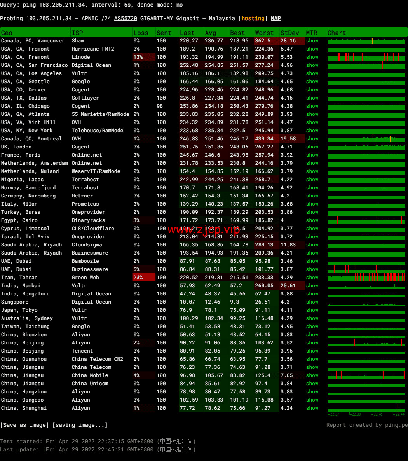Click the UAE Dubai Buzinessware chart
This screenshot has width=408, height=461.
[366, 269]
